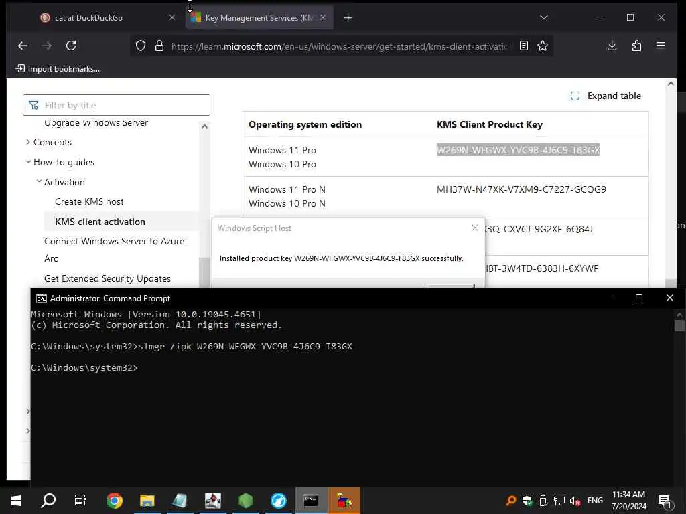Open the notification center icon
Image resolution: width=686 pixels, height=514 pixels.
665,501
